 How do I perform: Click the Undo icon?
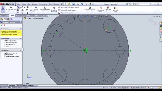click(x=82, y=4)
